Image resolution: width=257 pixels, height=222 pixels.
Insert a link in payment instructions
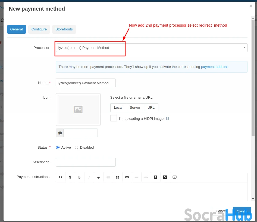coord(127,177)
